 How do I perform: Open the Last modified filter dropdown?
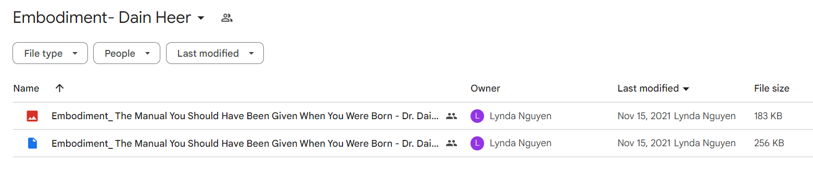[x=214, y=54]
